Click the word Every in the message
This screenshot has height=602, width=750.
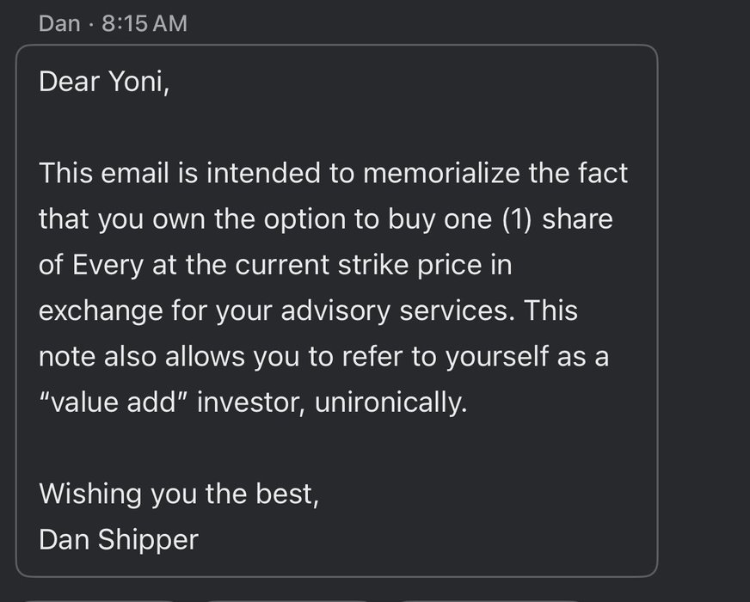(x=108, y=266)
